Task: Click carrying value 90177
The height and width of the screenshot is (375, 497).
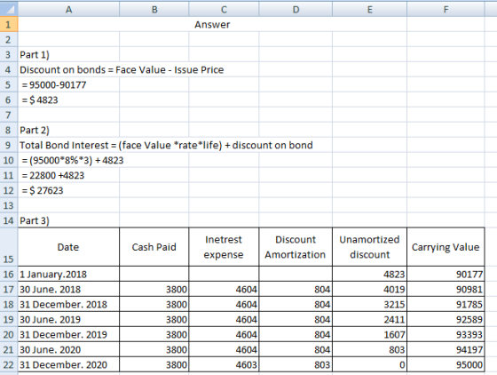Action: 446,274
